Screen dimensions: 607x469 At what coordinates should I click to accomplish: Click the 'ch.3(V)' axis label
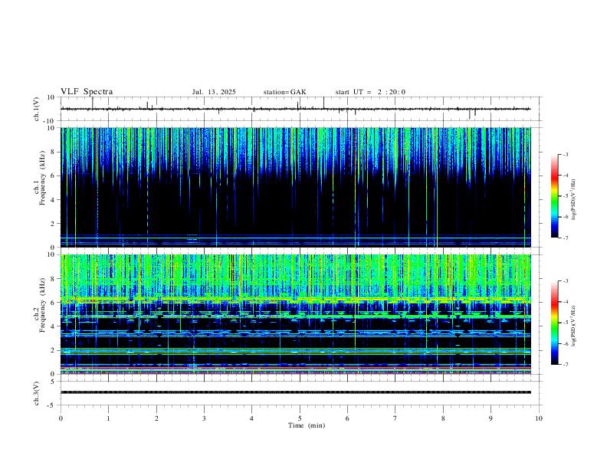tap(37, 393)
